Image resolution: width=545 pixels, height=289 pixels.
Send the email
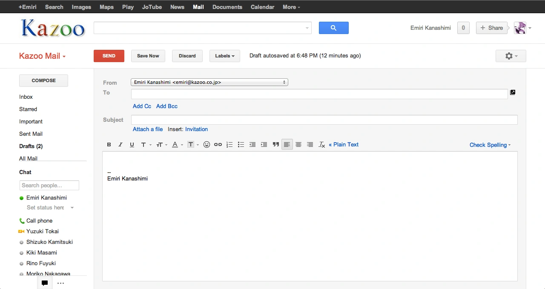[x=109, y=56]
